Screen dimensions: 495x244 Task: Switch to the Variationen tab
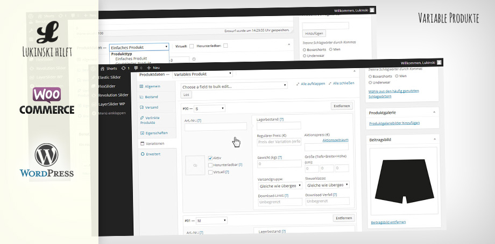157,144
